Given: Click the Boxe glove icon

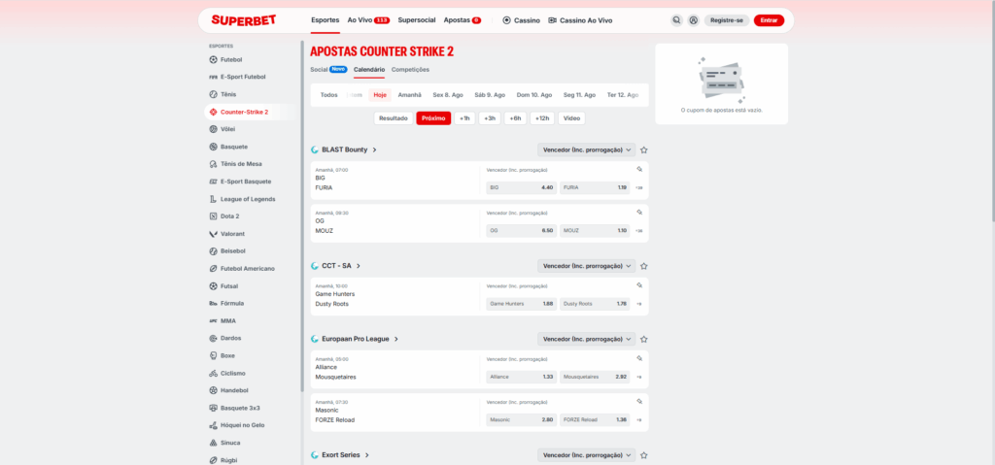Looking at the screenshot, I should [213, 356].
